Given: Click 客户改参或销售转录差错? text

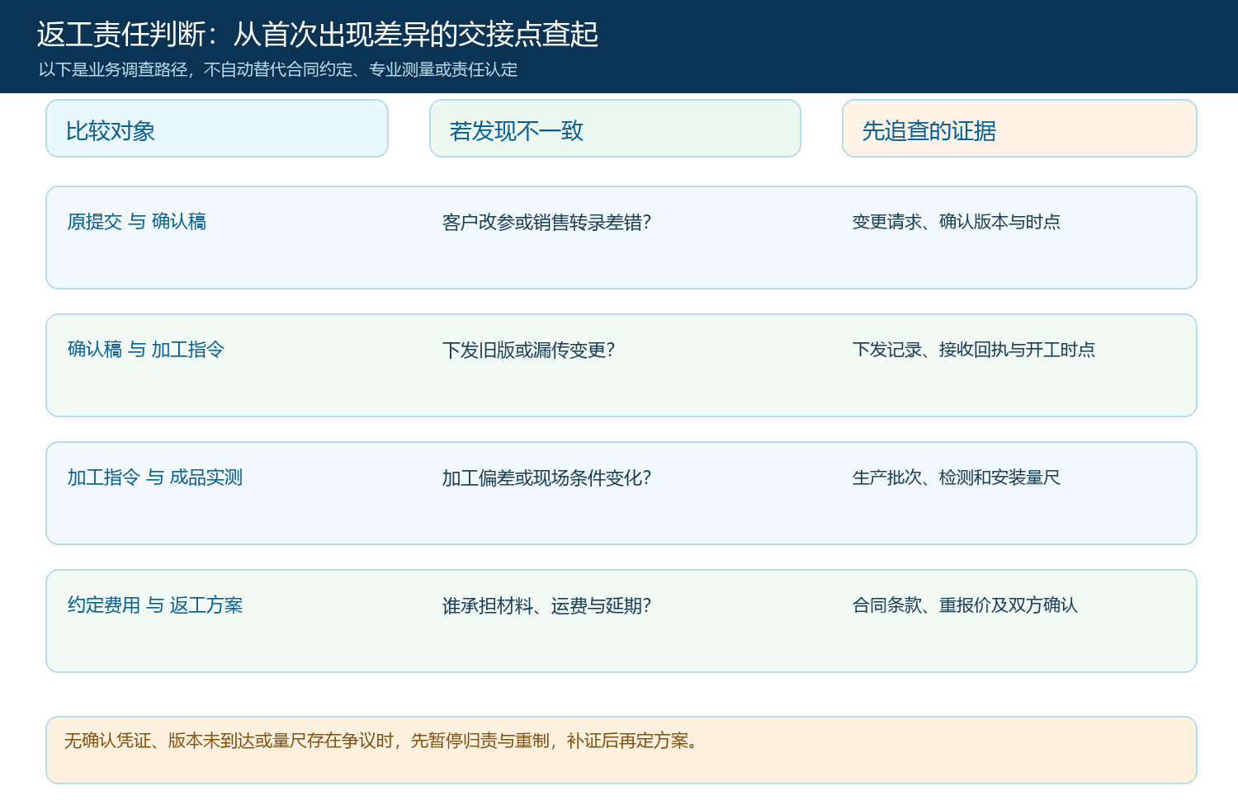Looking at the screenshot, I should pyautogui.click(x=546, y=223).
